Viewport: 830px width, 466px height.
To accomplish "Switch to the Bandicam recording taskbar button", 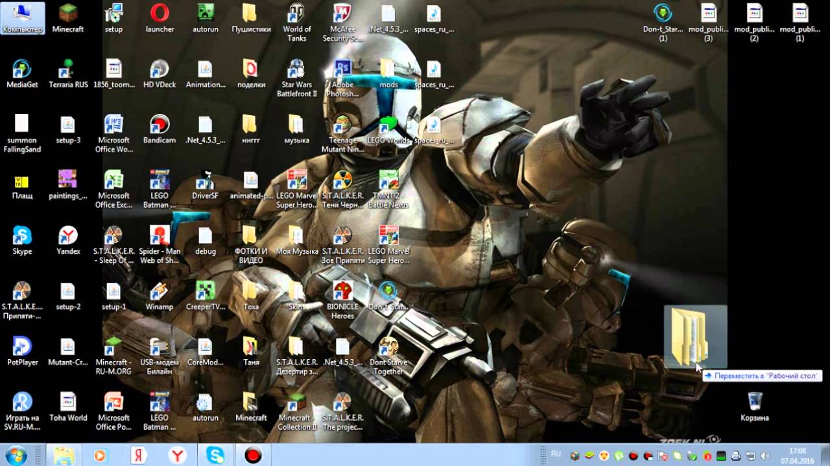I will [x=253, y=456].
